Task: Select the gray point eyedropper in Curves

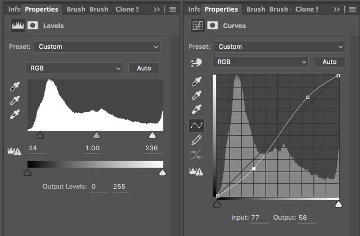Action: 196,95
